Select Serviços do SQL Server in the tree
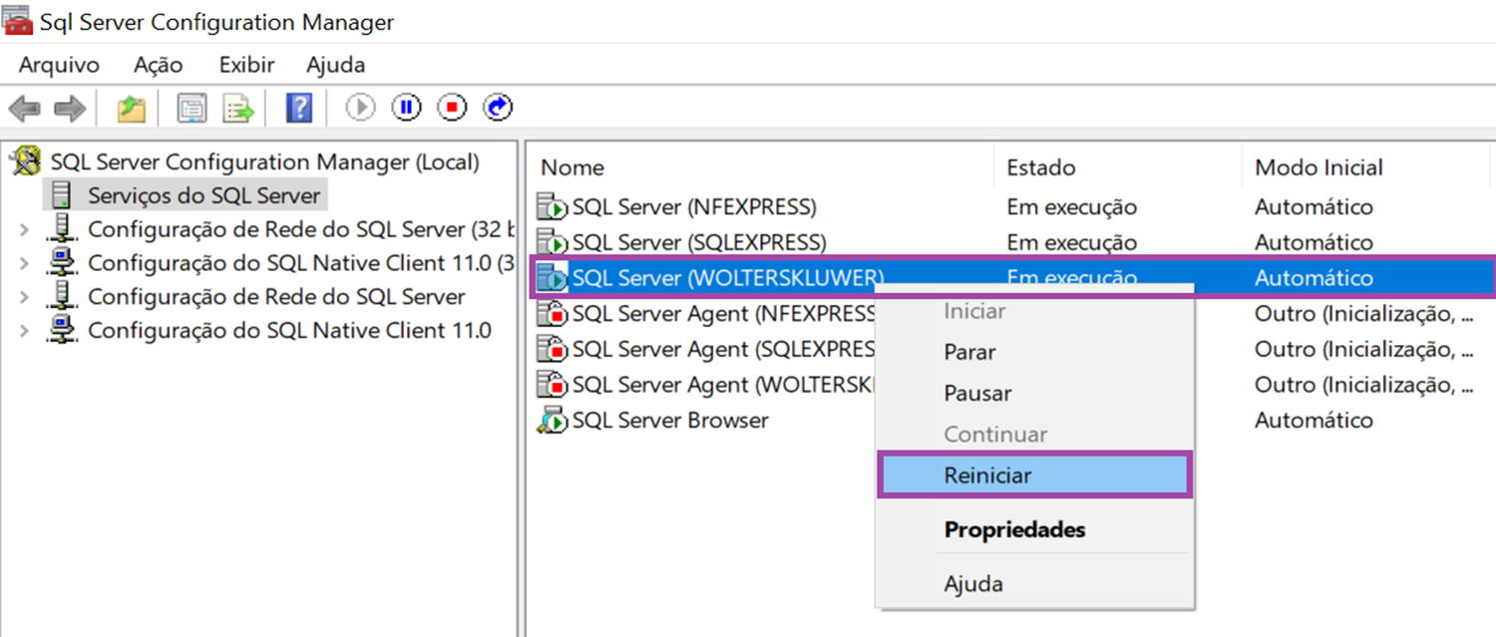 (x=204, y=195)
